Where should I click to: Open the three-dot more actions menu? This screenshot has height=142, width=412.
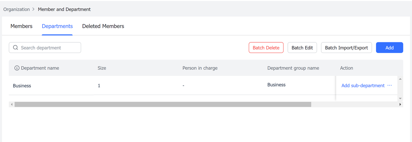[389, 86]
